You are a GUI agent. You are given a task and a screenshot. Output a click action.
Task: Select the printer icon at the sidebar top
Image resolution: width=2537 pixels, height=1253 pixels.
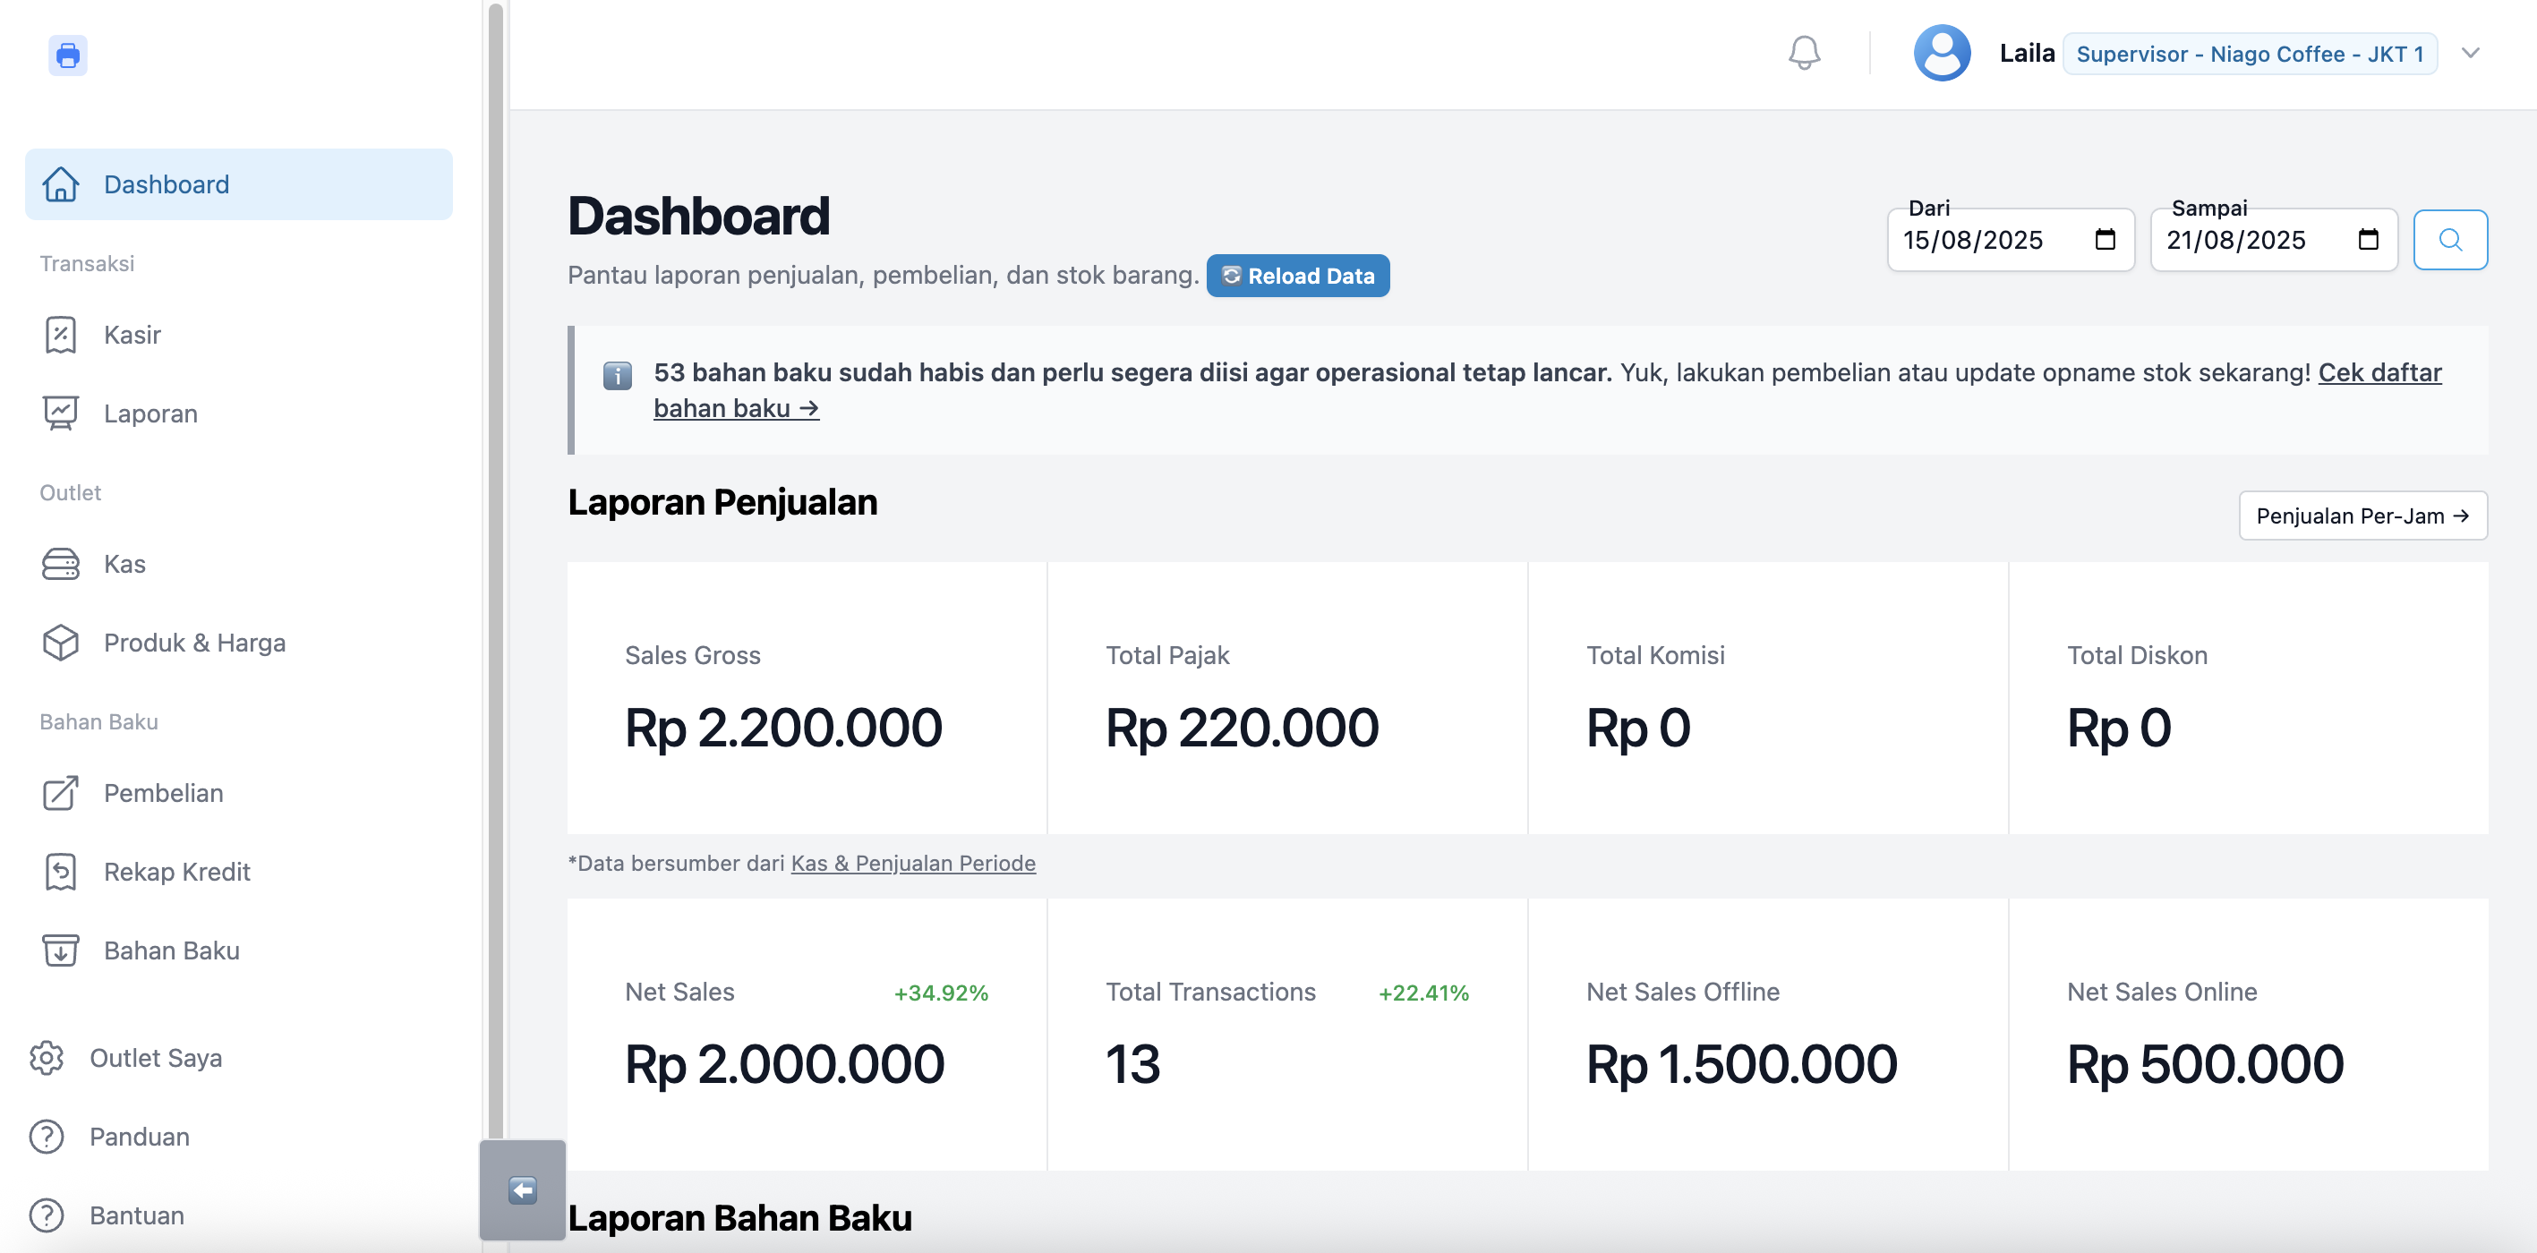click(x=67, y=56)
